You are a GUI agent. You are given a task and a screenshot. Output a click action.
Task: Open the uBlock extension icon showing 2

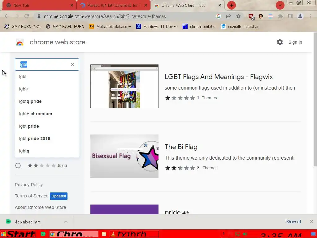251,17
